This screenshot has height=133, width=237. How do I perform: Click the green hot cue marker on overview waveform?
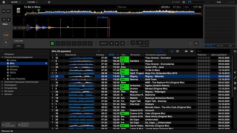39,10
